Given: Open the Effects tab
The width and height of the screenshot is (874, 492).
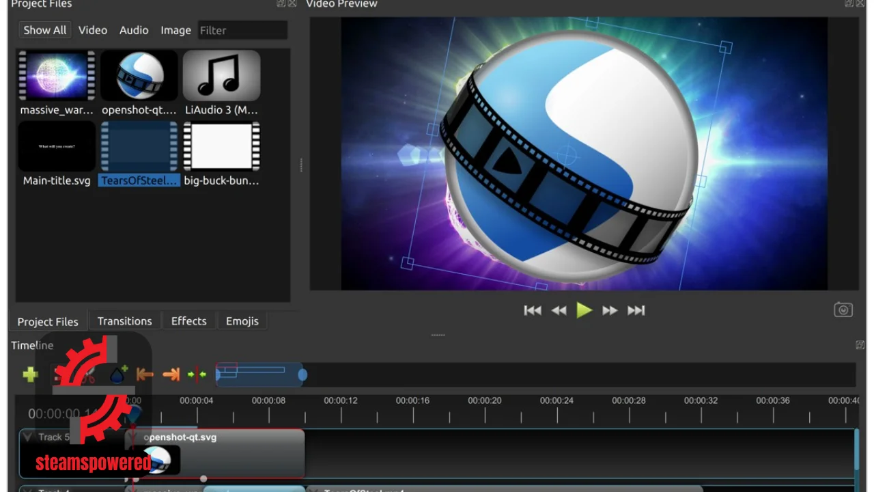Looking at the screenshot, I should (x=188, y=321).
